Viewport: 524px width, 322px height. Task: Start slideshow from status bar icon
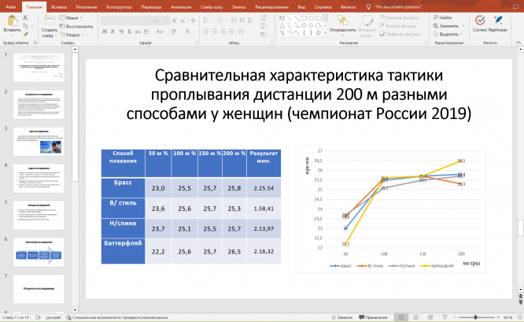click(x=445, y=317)
